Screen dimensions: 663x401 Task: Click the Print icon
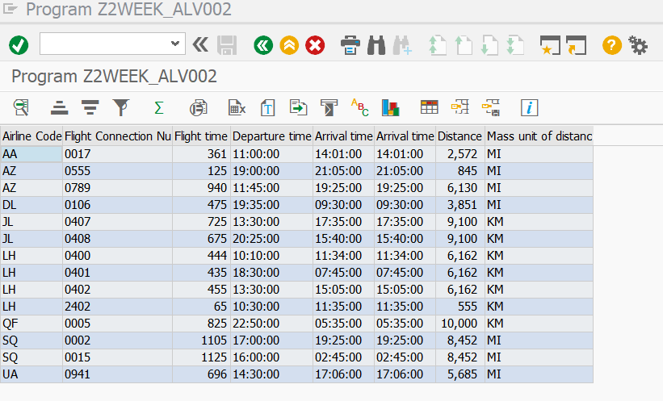tap(350, 45)
